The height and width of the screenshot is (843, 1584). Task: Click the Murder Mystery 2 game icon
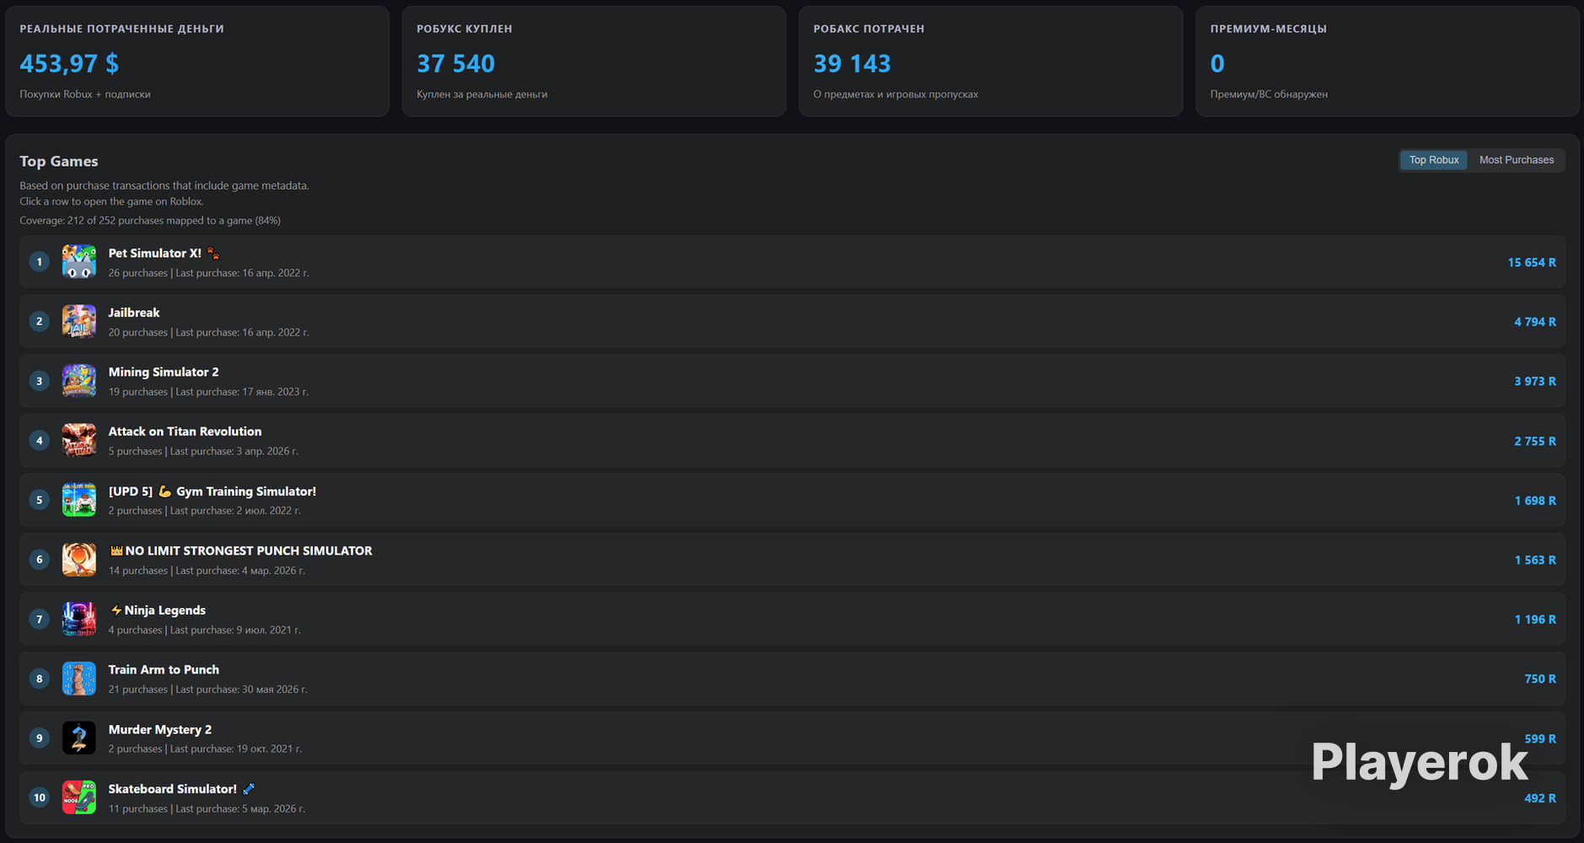(78, 738)
